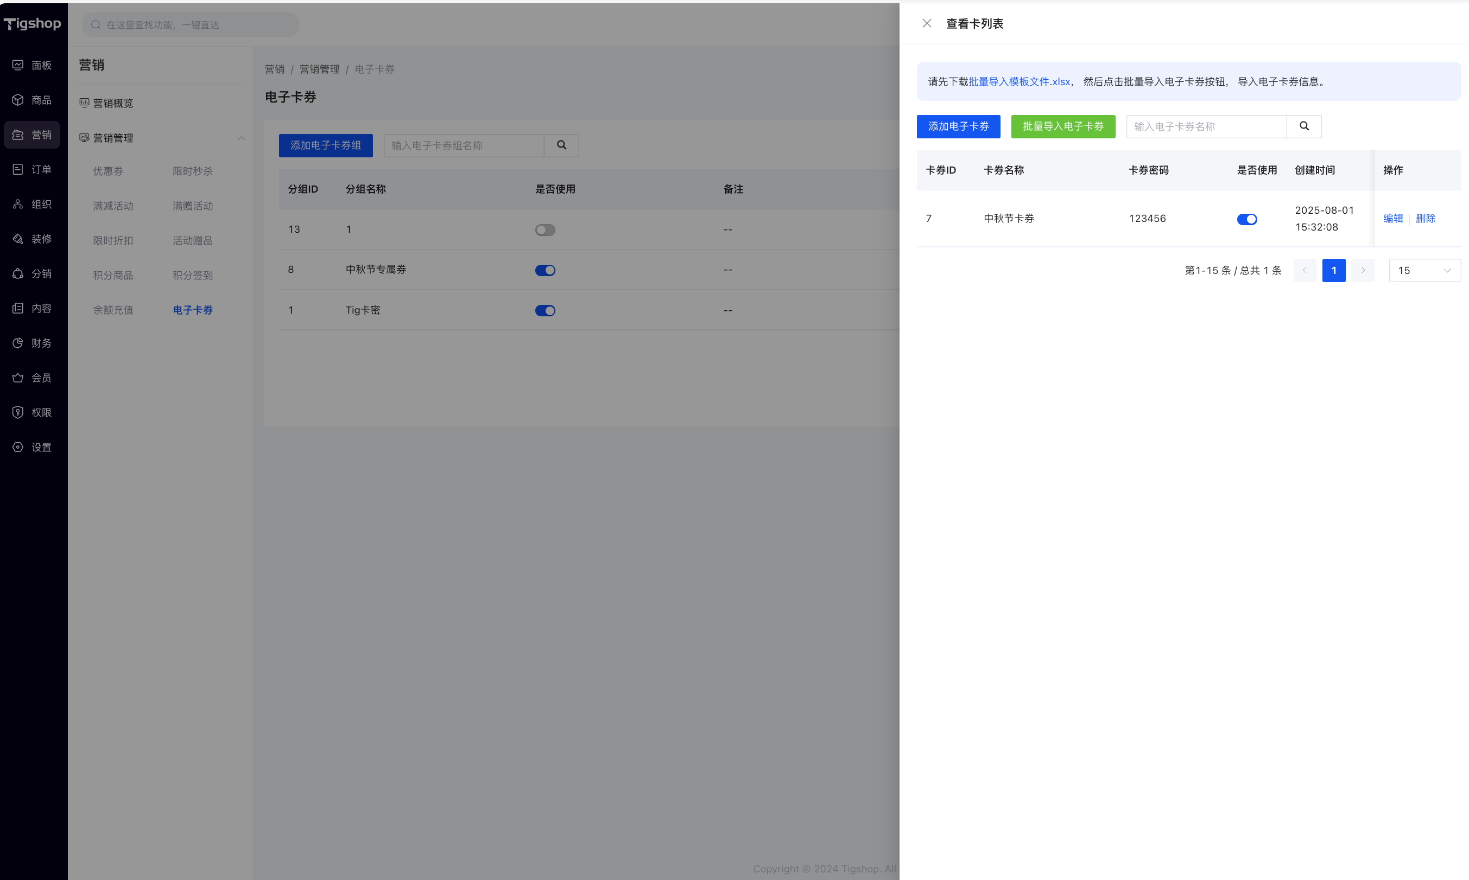1469x880 pixels.
Task: Click the 面板 dashboard sidebar icon
Action: click(x=18, y=65)
